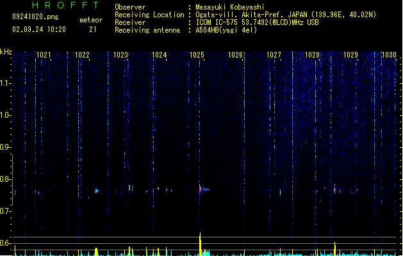This screenshot has height=256, width=403.
Task: Click the tallest yellow intensity peak at 1025
Action: pyautogui.click(x=200, y=244)
